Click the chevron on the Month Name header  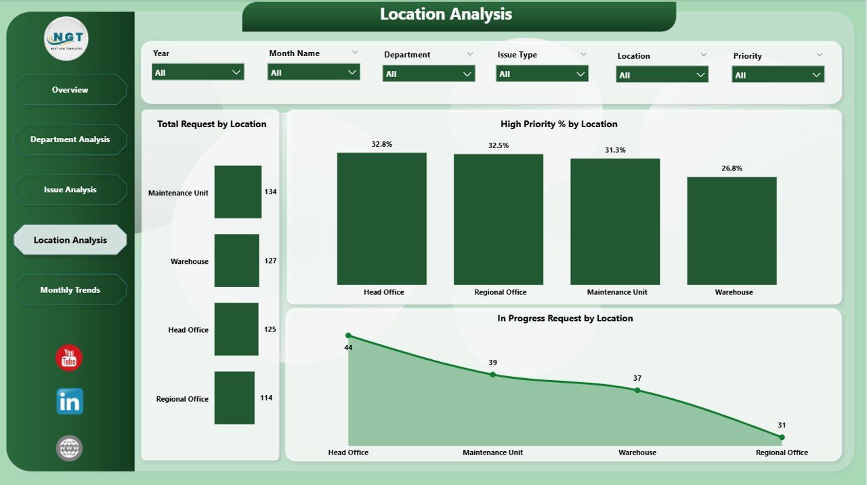pos(355,52)
